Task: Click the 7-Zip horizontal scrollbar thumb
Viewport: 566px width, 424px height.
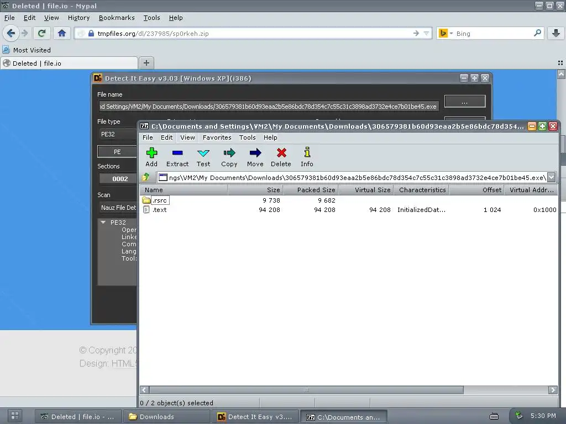Action: coord(306,390)
